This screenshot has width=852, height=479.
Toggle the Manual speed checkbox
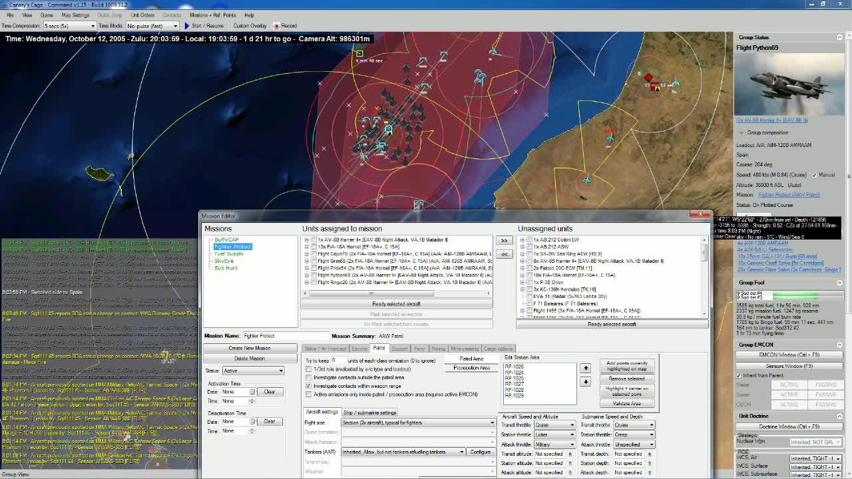(814, 175)
